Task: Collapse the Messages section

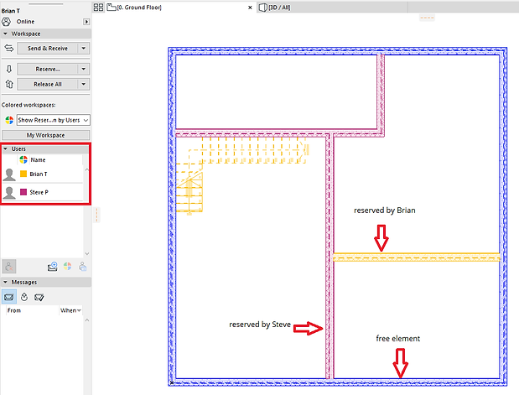Action: [x=5, y=282]
